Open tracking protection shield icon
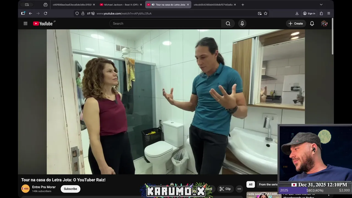Image resolution: width=352 pixels, height=198 pixels. pyautogui.click(x=77, y=13)
